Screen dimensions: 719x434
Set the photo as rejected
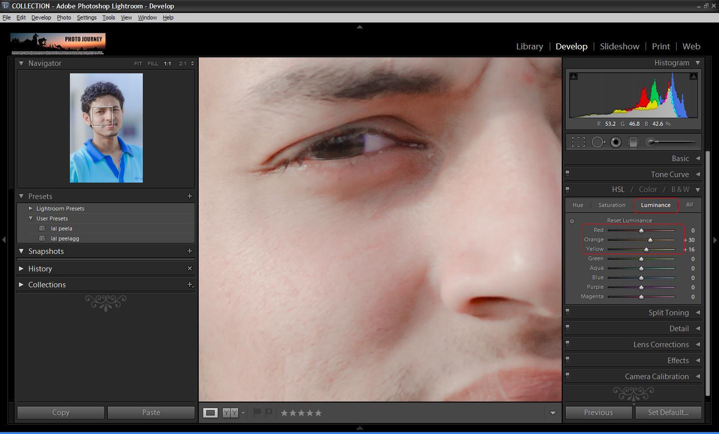269,413
